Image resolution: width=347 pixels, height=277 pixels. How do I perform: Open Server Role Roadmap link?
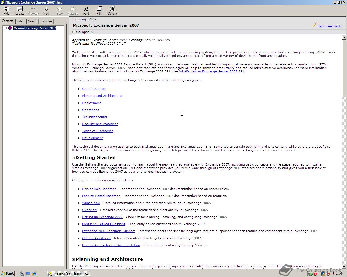pyautogui.click(x=99, y=189)
